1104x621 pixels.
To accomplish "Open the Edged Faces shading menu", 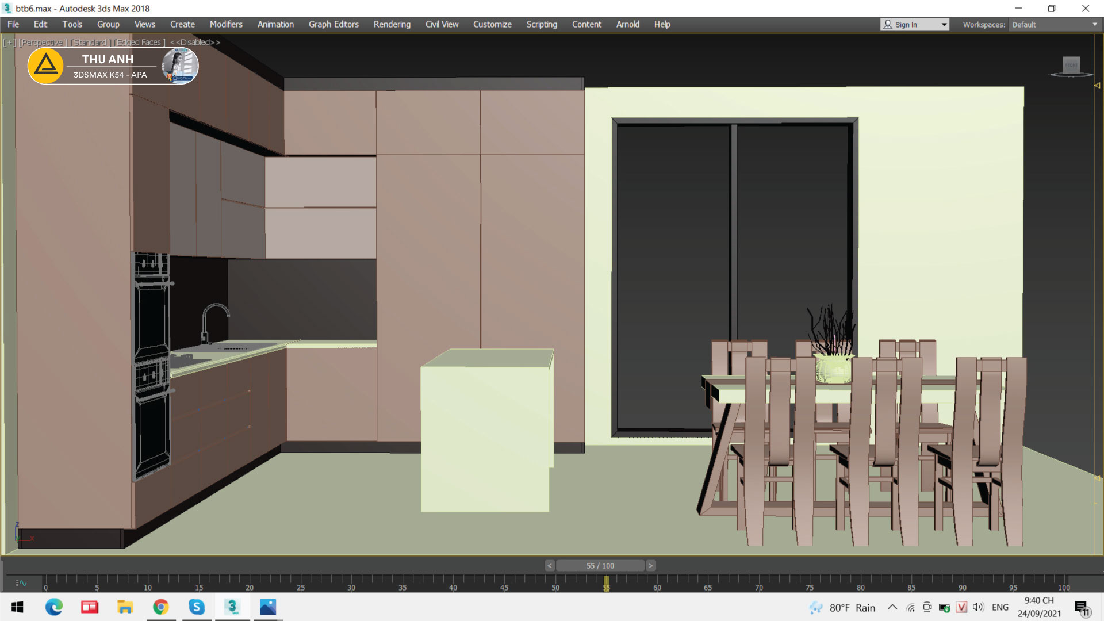I will pyautogui.click(x=139, y=43).
